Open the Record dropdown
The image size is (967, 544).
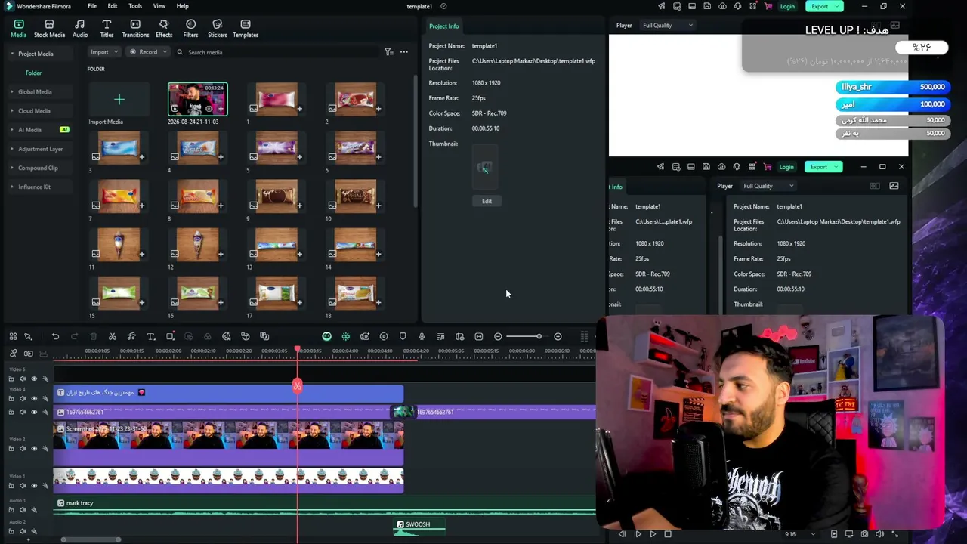[147, 52]
